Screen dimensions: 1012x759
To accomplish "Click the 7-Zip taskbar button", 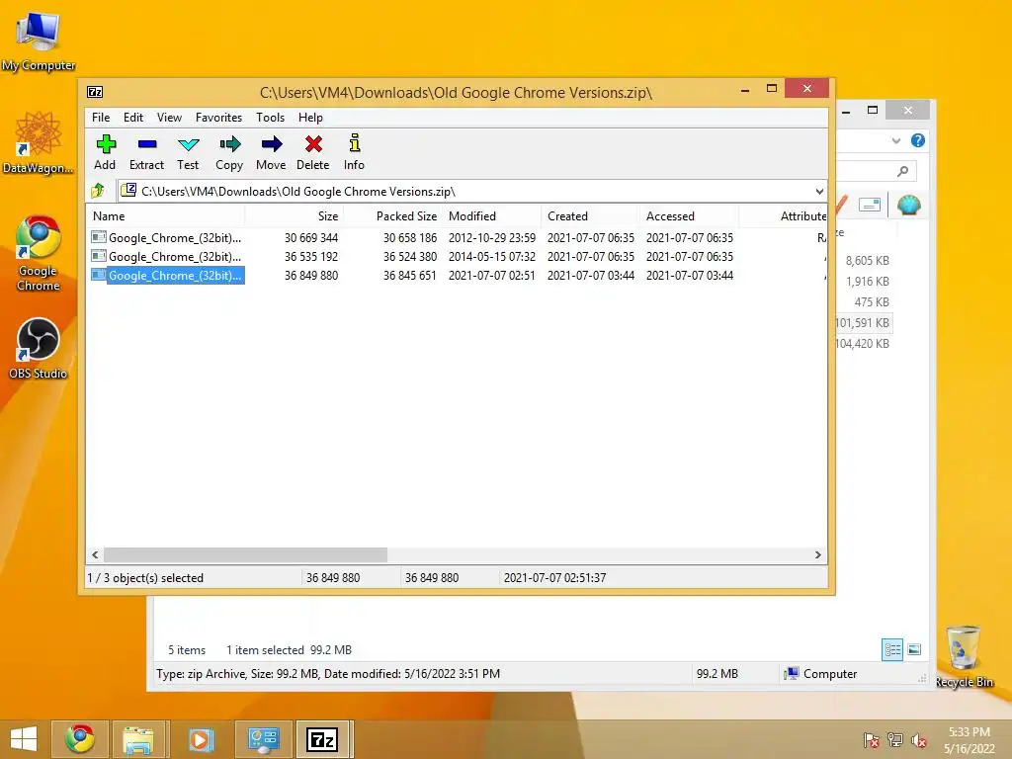I will (323, 739).
